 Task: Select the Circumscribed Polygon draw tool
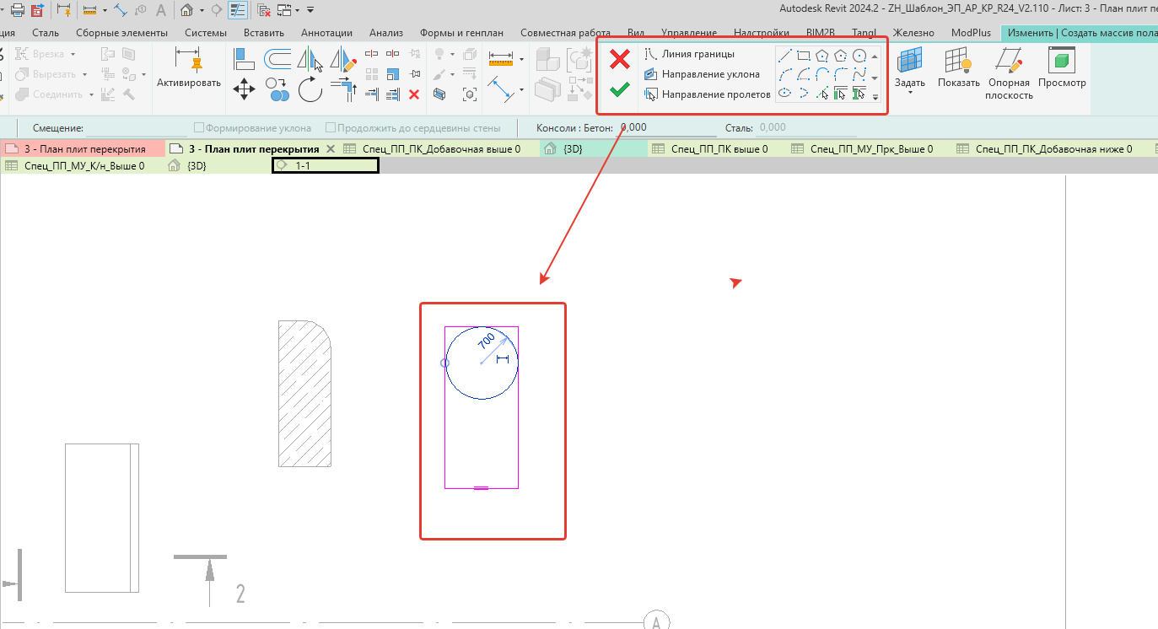coord(841,56)
